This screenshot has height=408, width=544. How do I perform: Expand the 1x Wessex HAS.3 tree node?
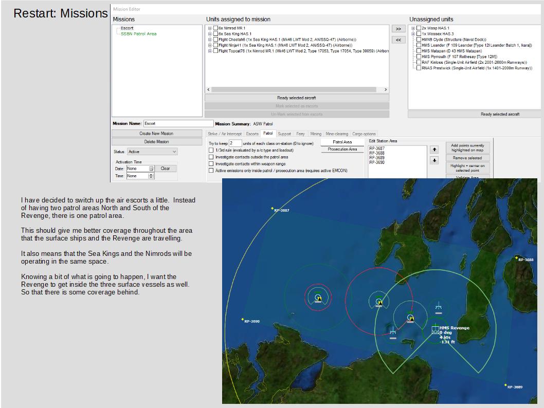pos(413,34)
